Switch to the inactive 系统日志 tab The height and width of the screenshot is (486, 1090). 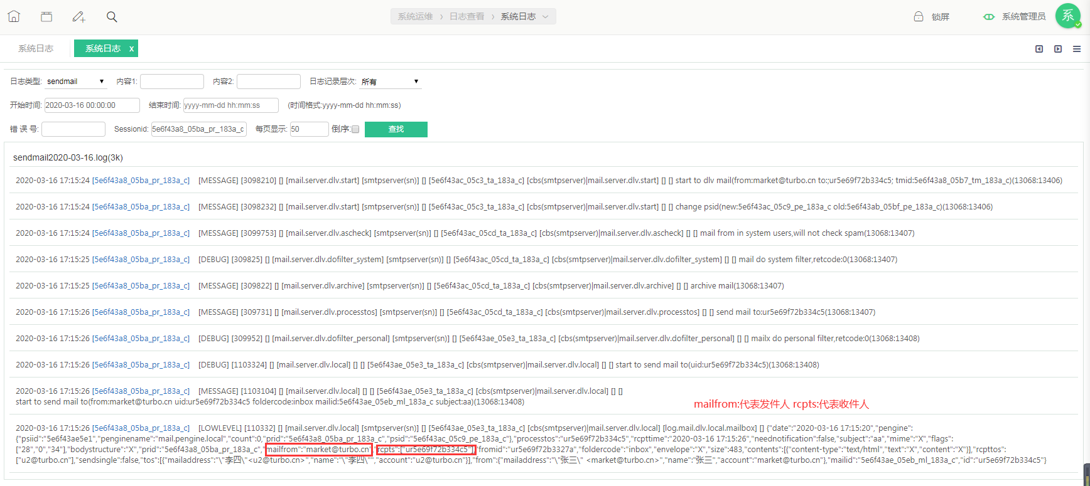tap(36, 48)
